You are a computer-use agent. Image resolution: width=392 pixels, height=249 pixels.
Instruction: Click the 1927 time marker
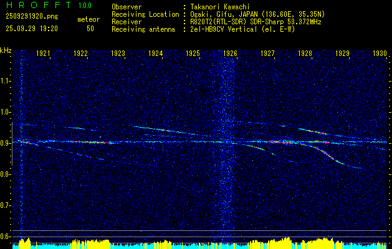coord(267,54)
